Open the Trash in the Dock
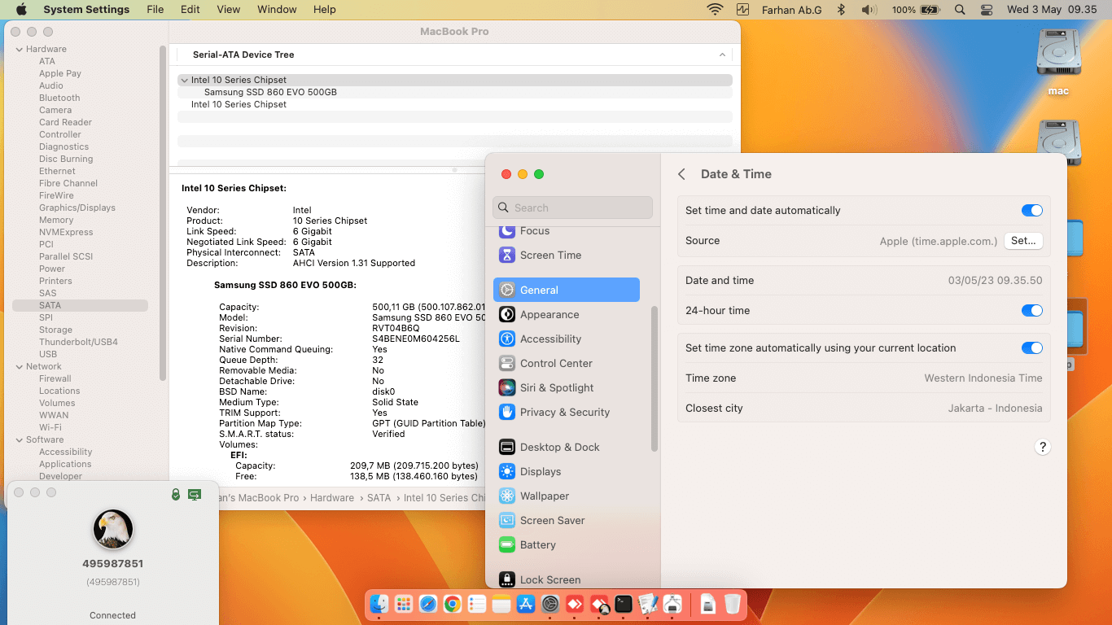The image size is (1112, 625). [x=733, y=604]
